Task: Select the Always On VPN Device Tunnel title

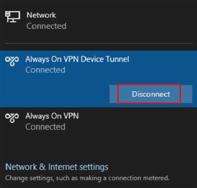Action: pyautogui.click(x=77, y=59)
